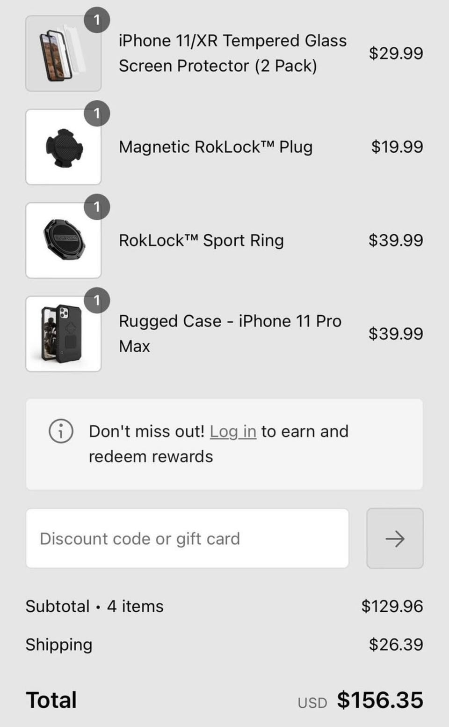Click the Subtotal 4 items label
Viewport: 449px width, 727px height.
click(x=94, y=606)
